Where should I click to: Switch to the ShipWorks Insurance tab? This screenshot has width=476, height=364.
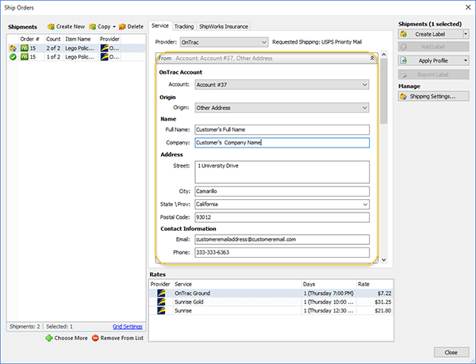tap(224, 27)
